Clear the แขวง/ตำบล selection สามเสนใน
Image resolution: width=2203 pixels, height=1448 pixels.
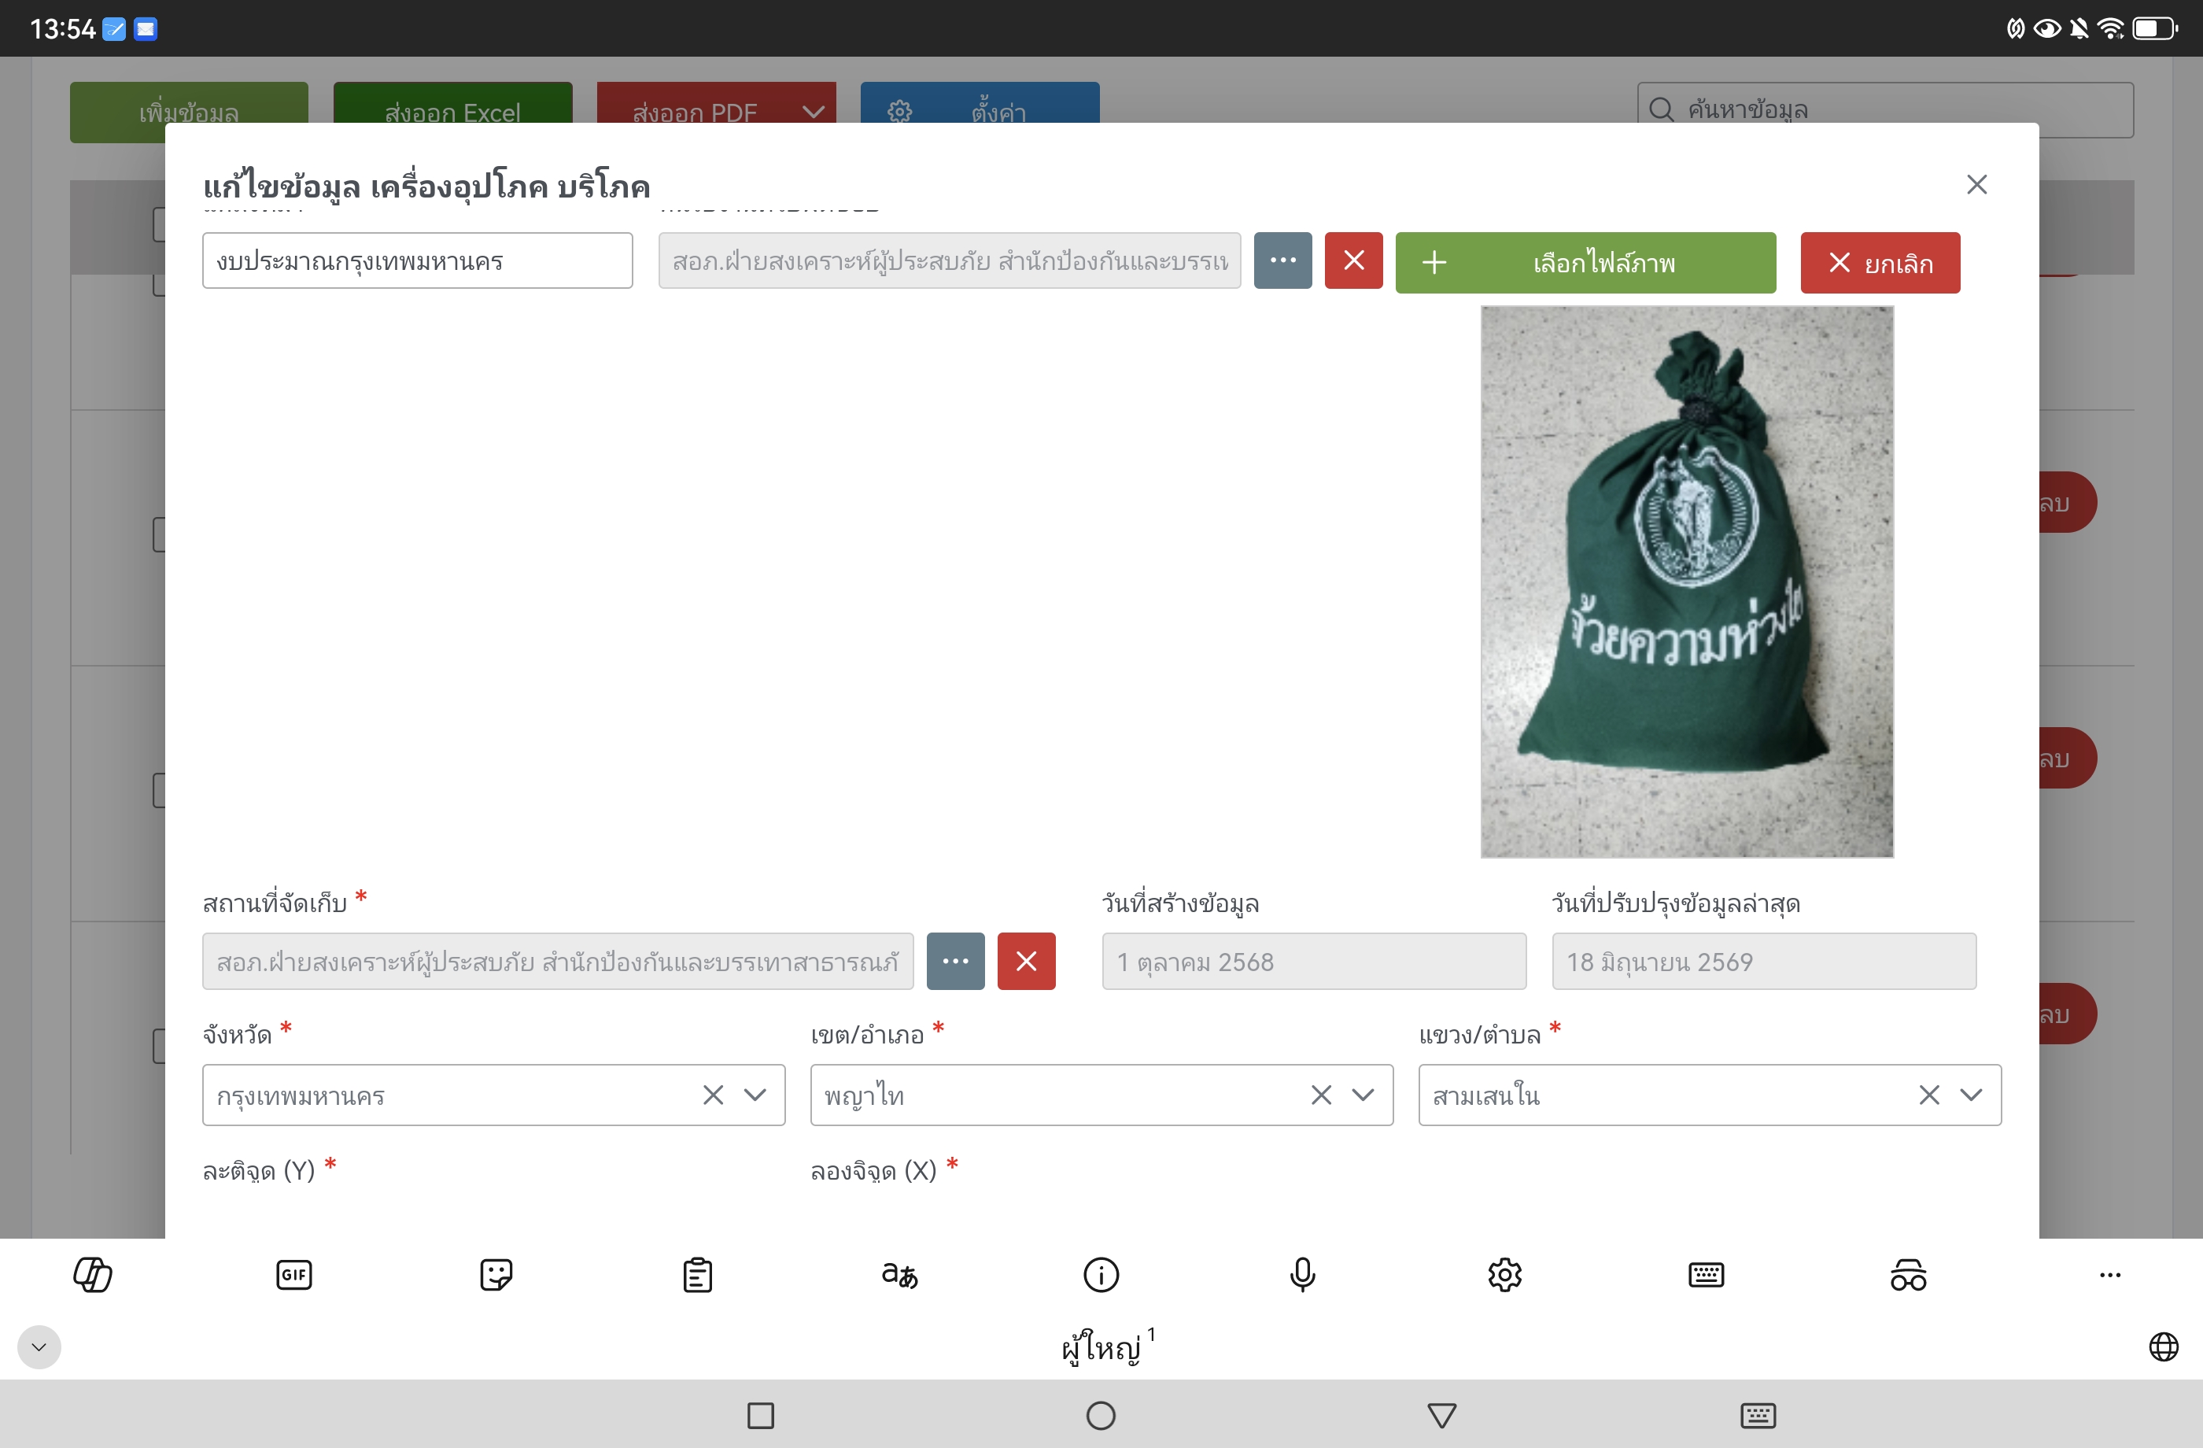(1929, 1095)
